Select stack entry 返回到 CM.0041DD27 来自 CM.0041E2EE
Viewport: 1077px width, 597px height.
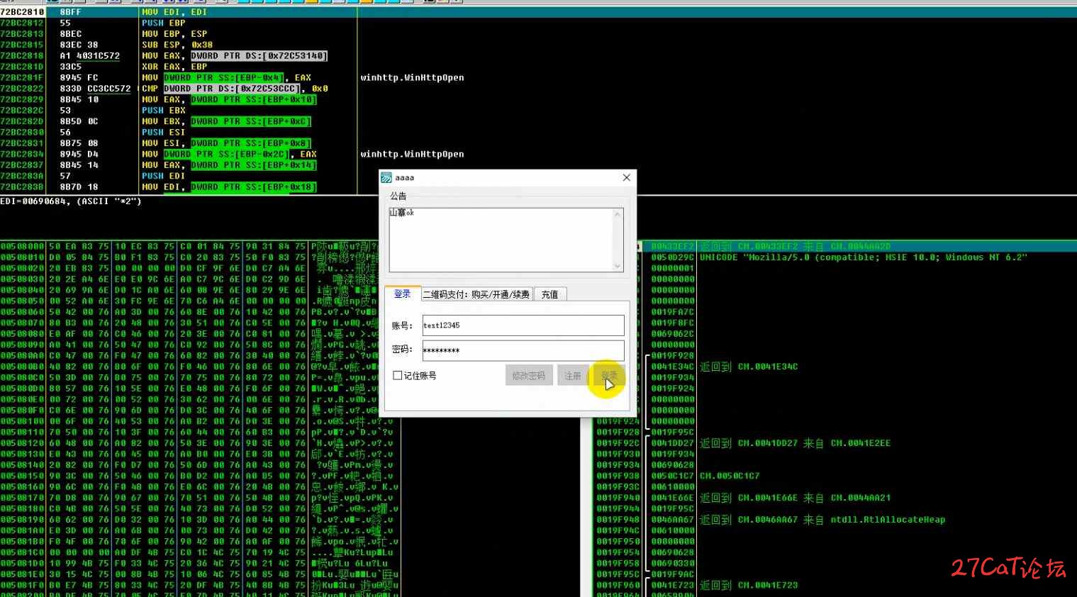(795, 443)
